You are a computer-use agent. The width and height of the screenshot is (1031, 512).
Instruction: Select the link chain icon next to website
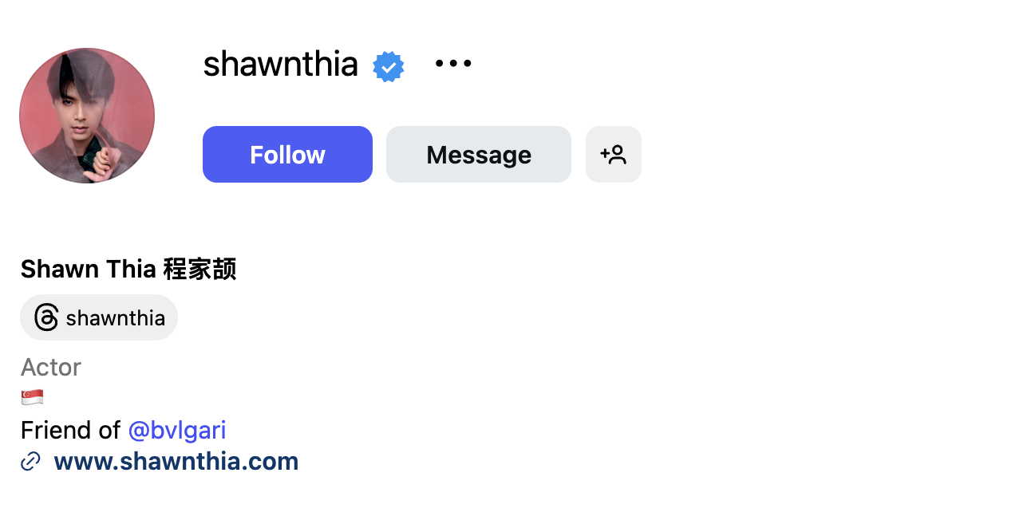pos(30,461)
